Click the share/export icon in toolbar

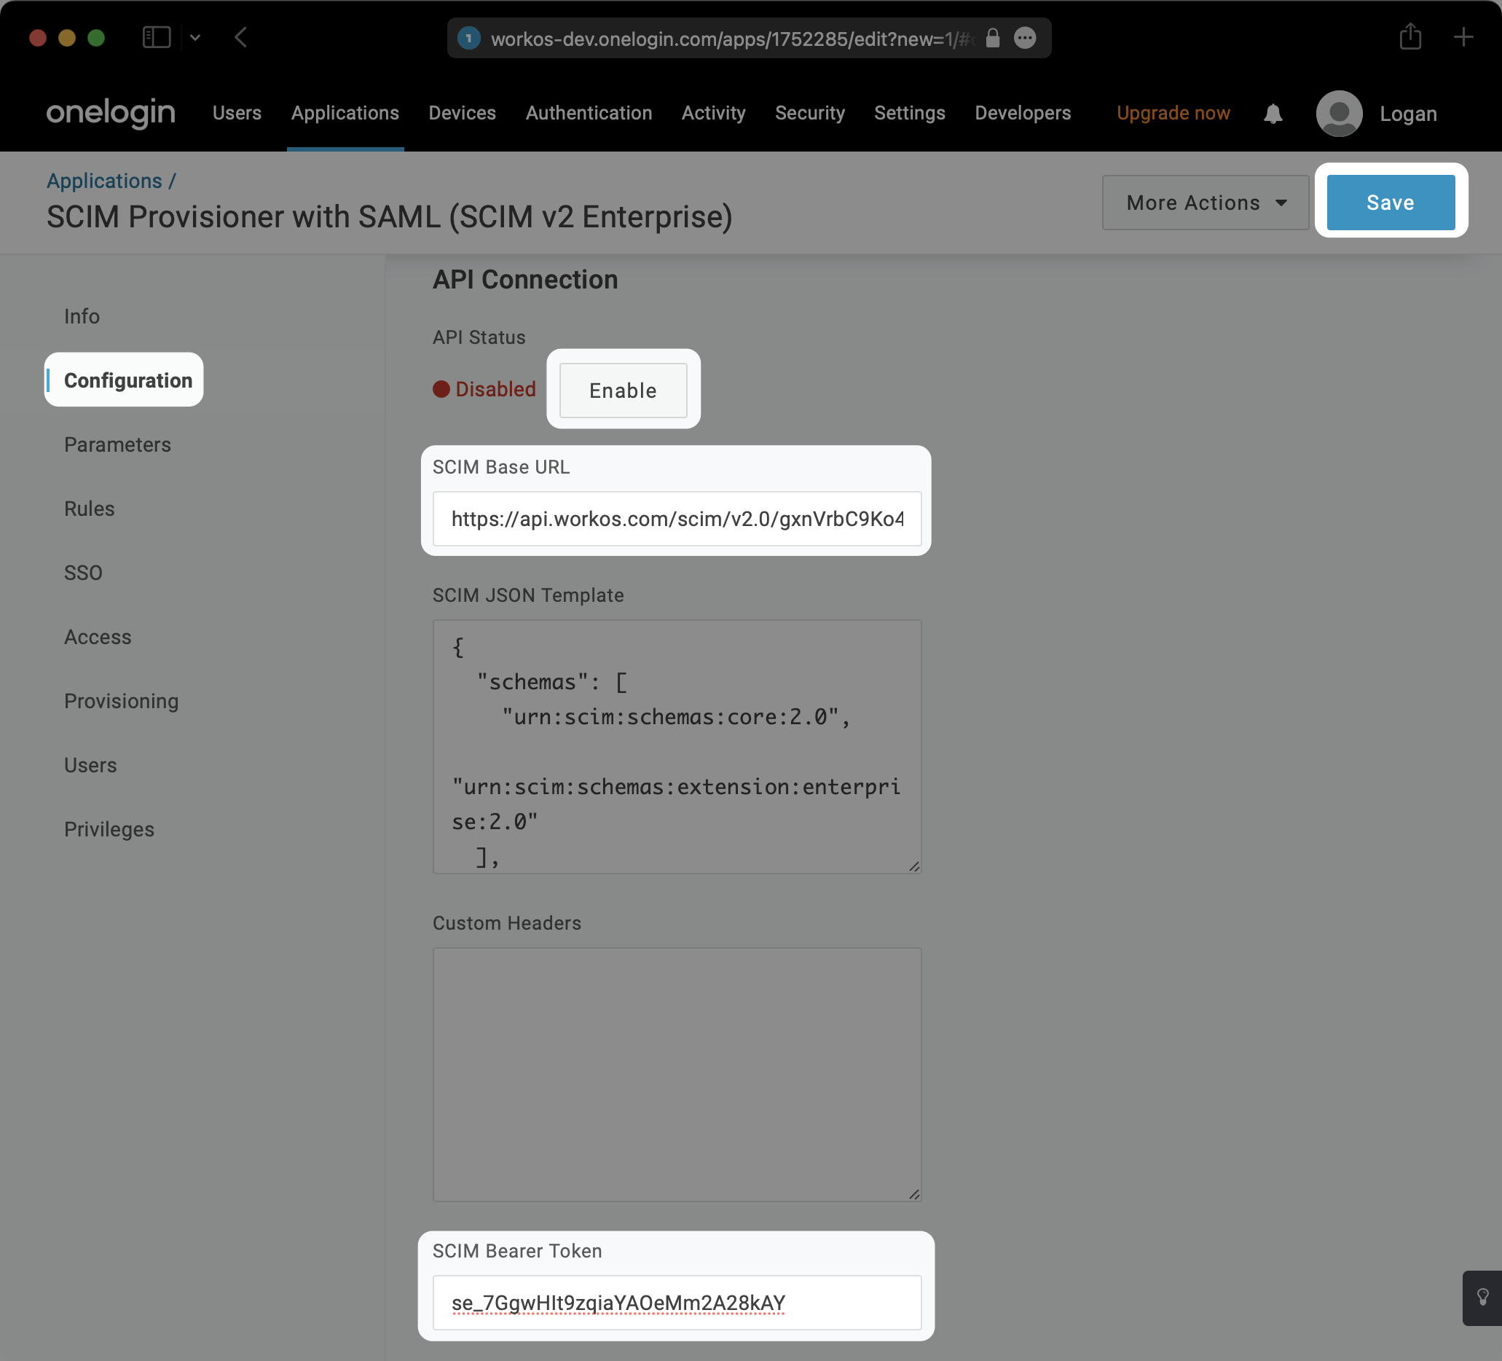point(1410,36)
